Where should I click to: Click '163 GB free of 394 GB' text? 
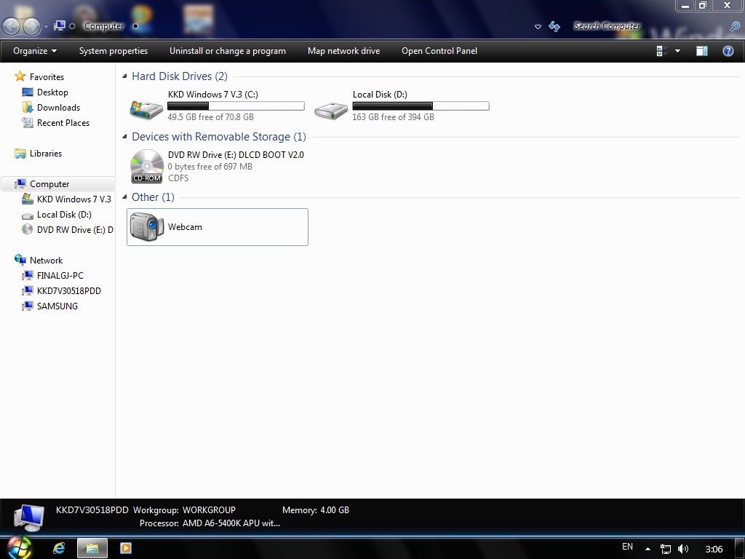(393, 117)
